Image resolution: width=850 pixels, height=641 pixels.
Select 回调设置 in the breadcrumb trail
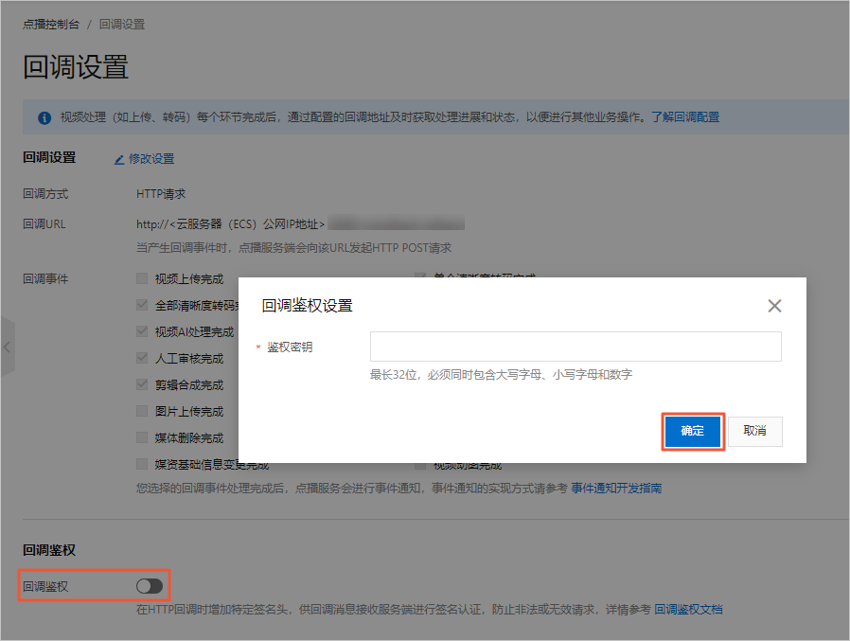click(x=122, y=24)
